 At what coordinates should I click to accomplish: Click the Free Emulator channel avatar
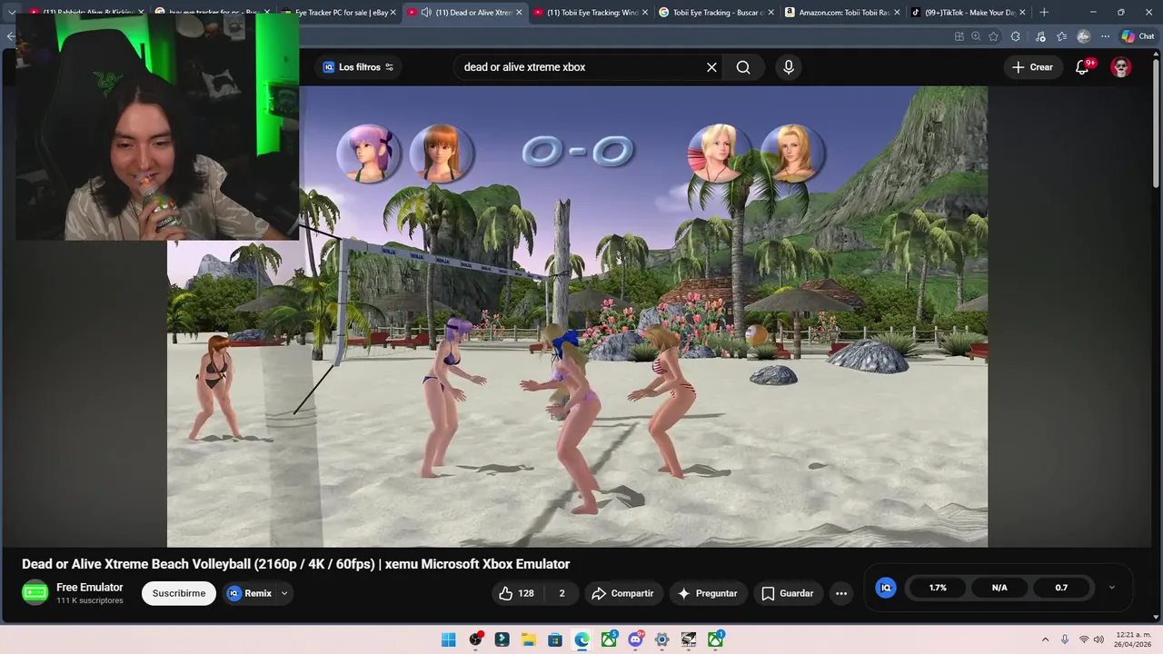click(35, 593)
